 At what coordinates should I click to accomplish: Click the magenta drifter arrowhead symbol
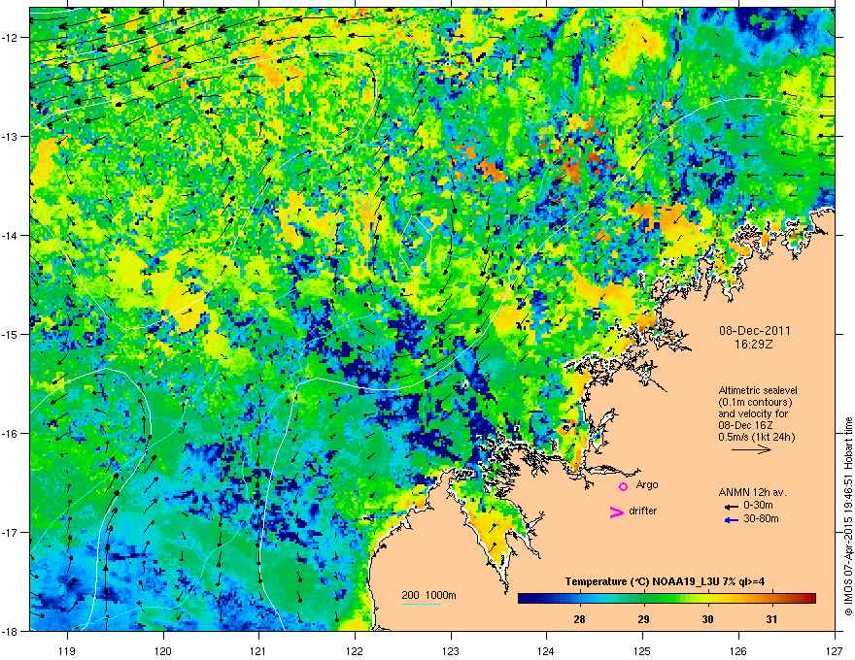(616, 511)
